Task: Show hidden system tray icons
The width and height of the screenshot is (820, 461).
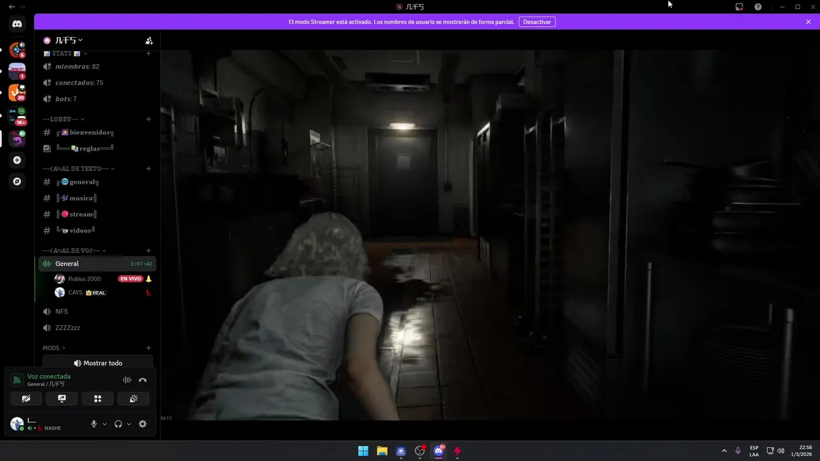Action: (x=724, y=451)
